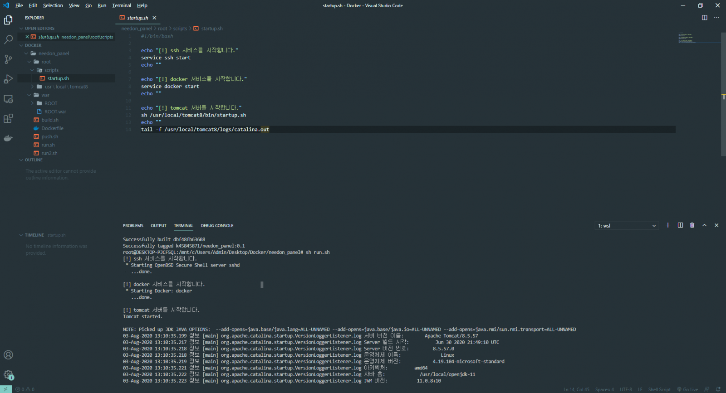
Task: Click the split editor right icon
Action: (705, 18)
